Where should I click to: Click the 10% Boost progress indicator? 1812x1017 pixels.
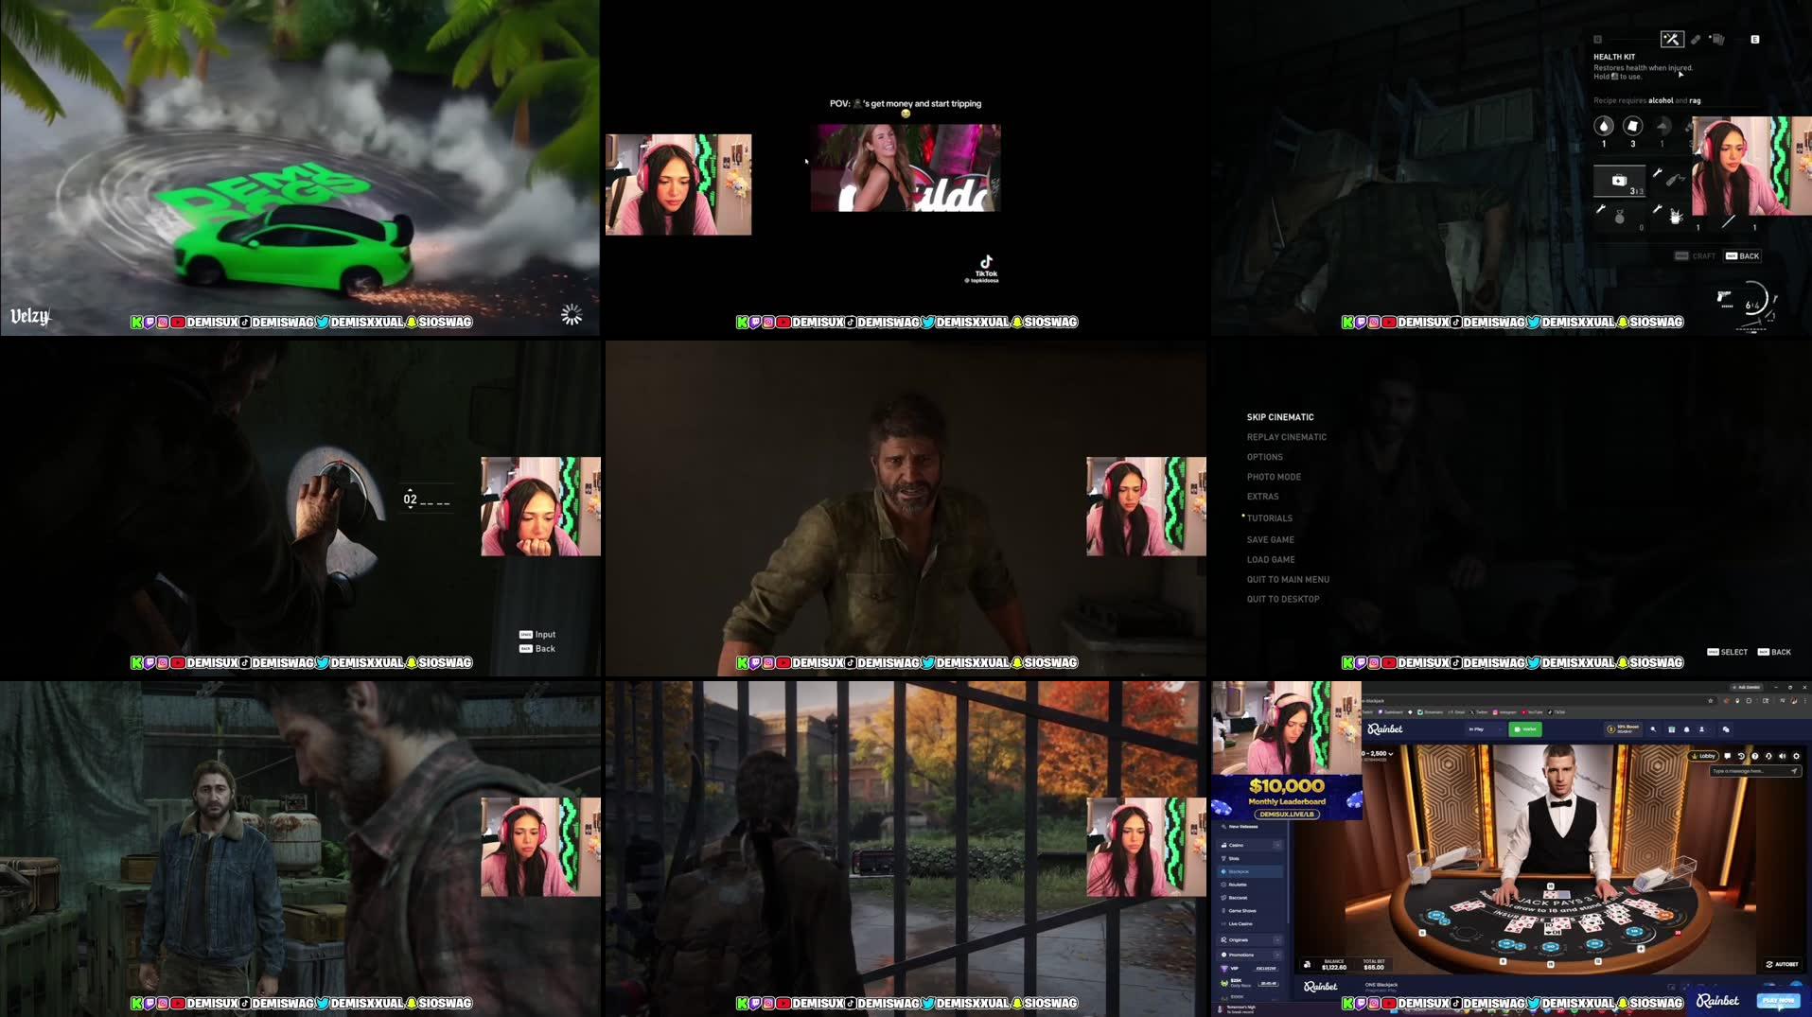pos(1624,729)
